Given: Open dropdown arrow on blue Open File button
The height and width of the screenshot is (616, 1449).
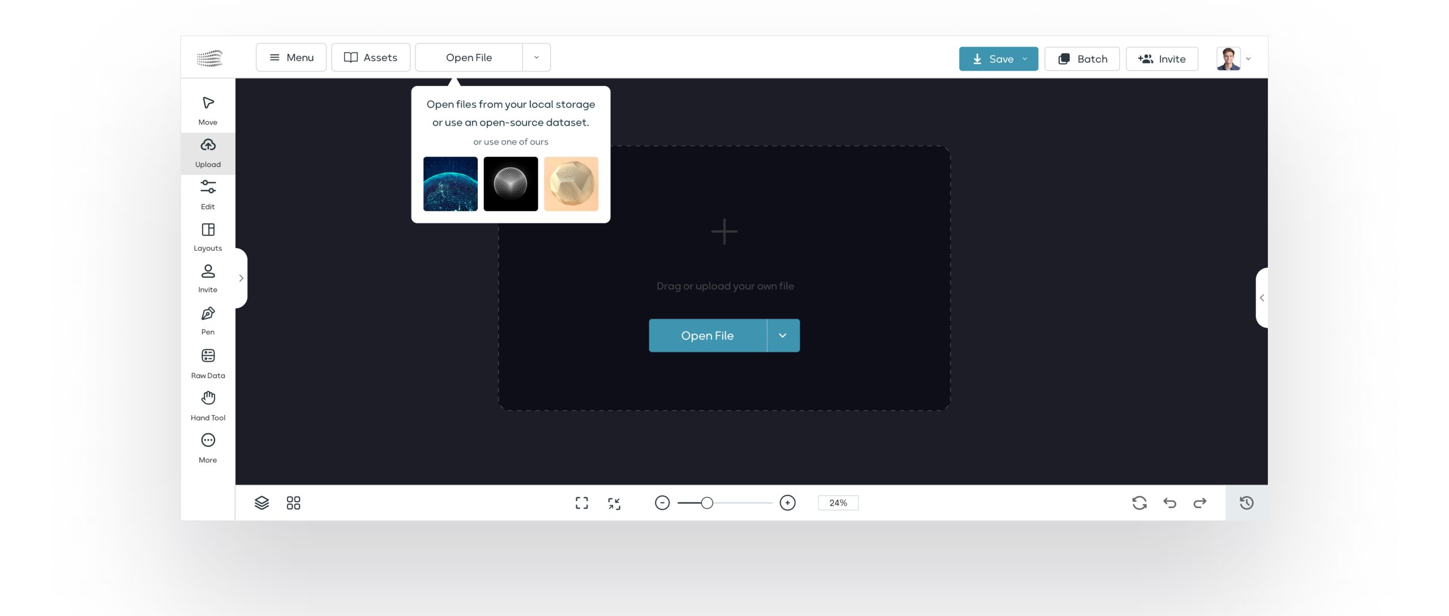Looking at the screenshot, I should 783,335.
